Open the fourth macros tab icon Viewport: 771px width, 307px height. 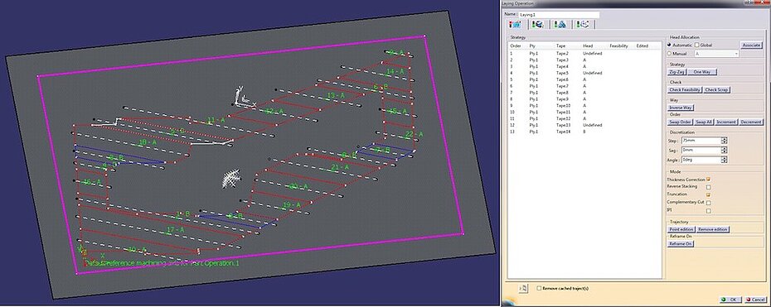tap(583, 24)
